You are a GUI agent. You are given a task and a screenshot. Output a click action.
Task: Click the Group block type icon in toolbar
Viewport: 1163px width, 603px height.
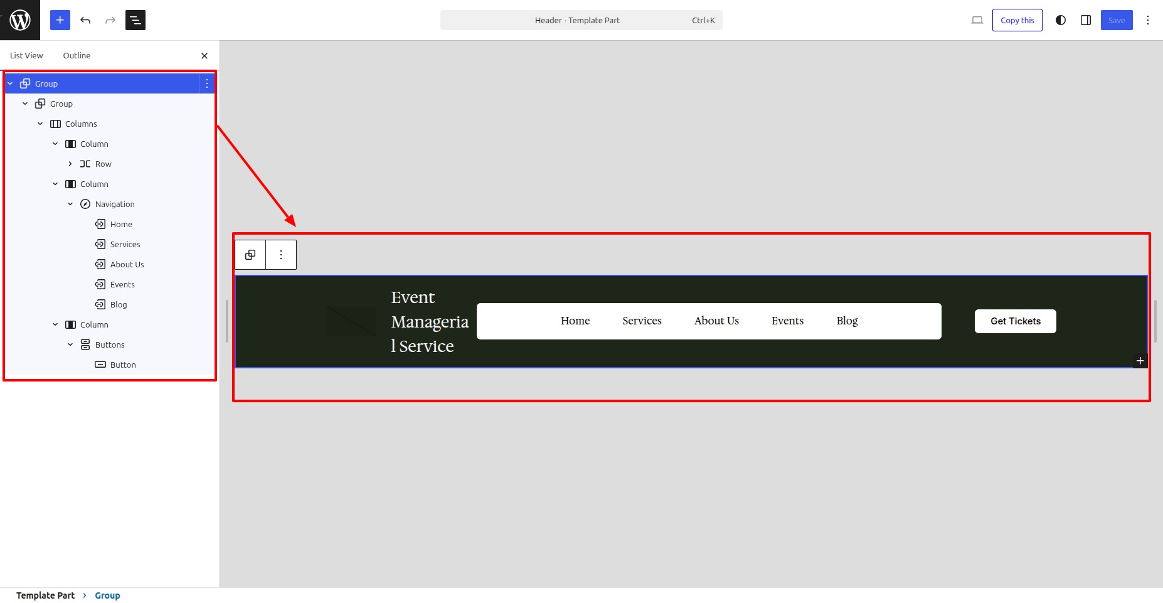click(250, 255)
